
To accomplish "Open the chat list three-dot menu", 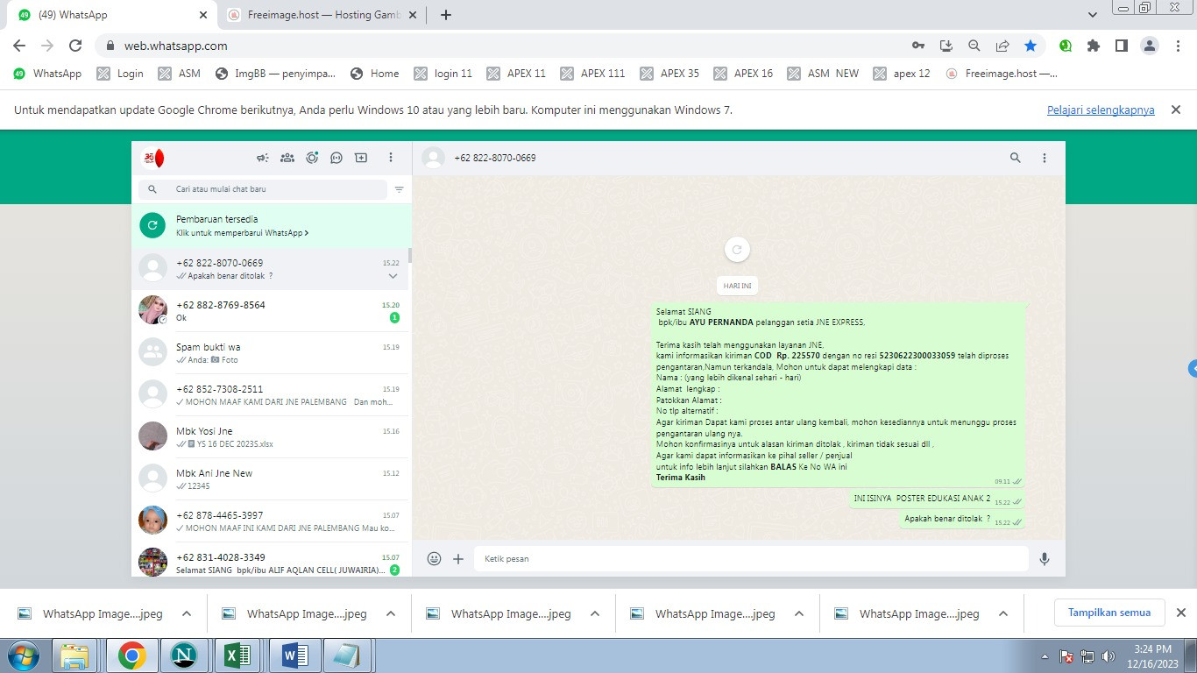I will coord(391,158).
